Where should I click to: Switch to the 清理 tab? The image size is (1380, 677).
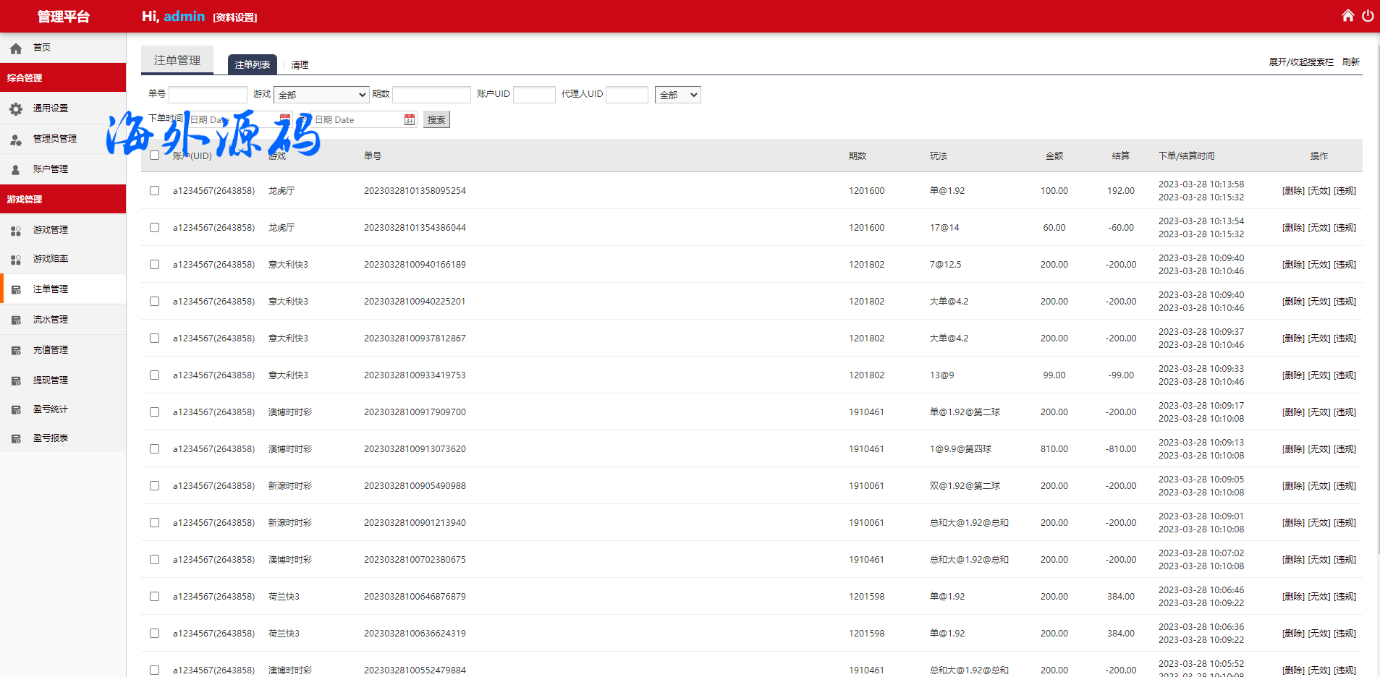[x=300, y=65]
